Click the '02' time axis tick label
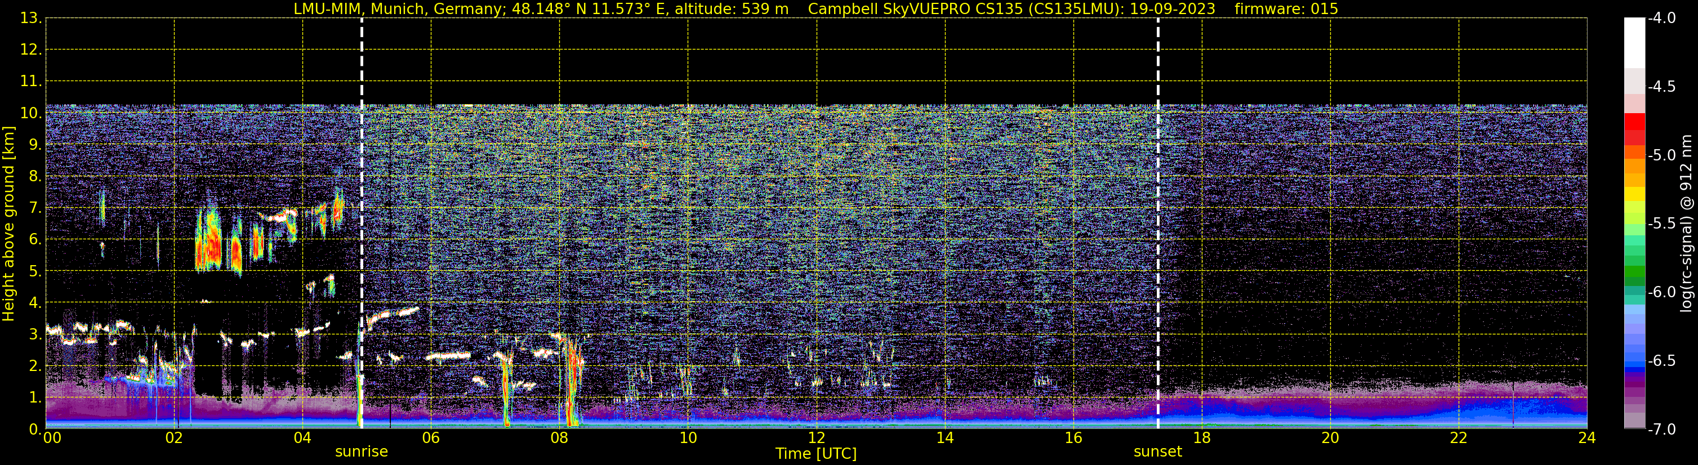1698x465 pixels. 174,438
